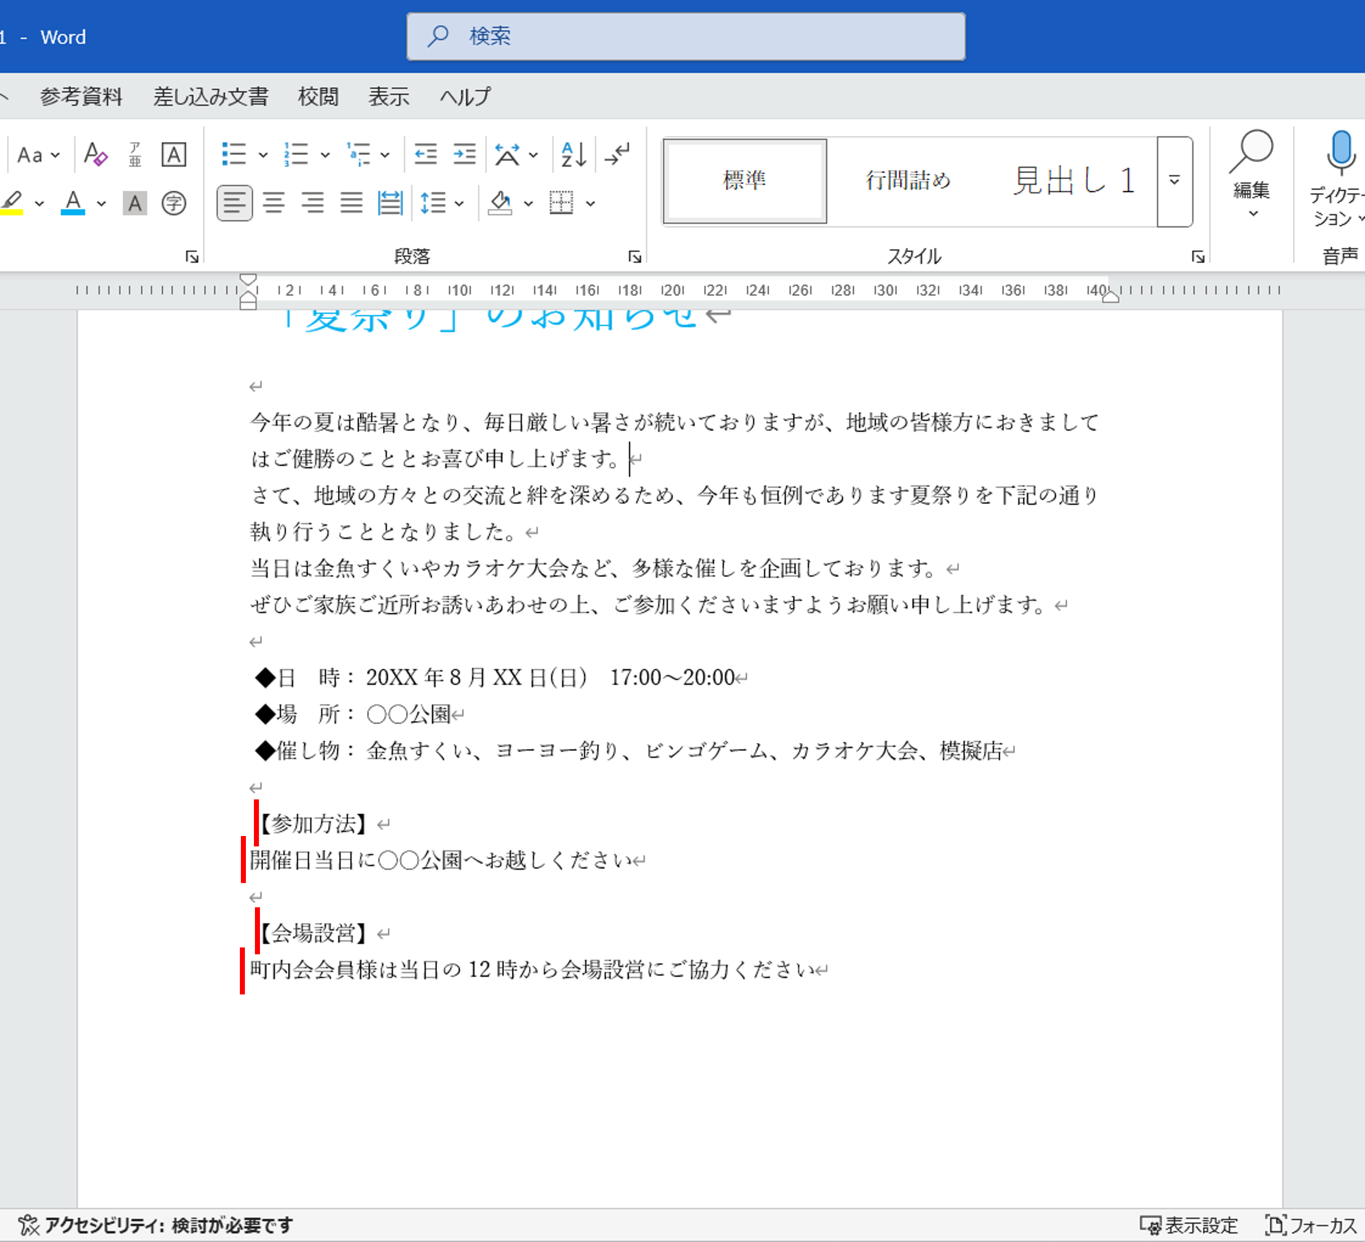
Task: Open the font color dropdown arrow
Action: click(101, 203)
